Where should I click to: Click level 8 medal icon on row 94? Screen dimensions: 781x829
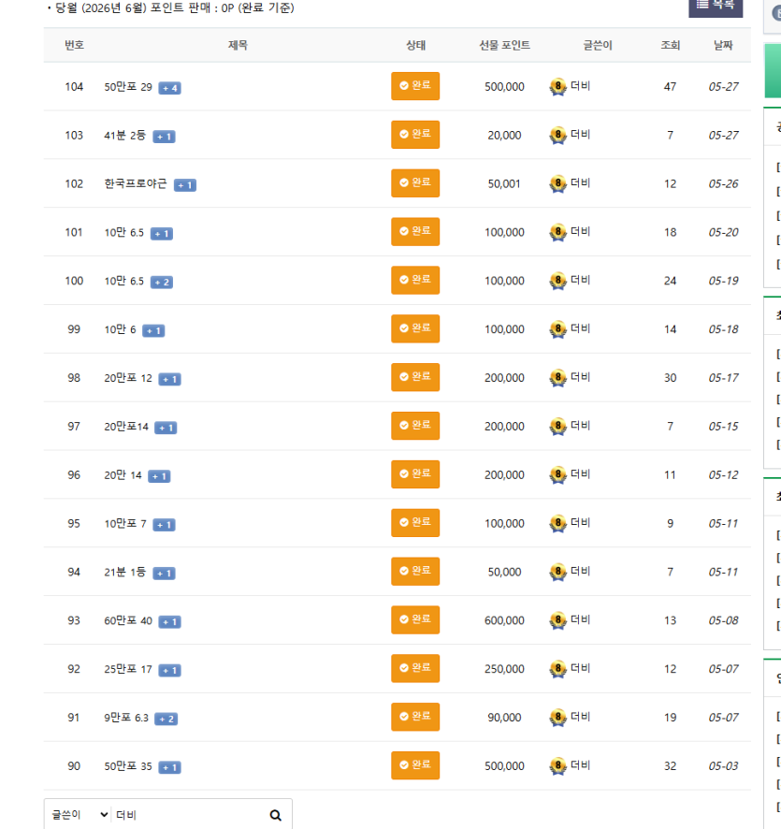(558, 572)
